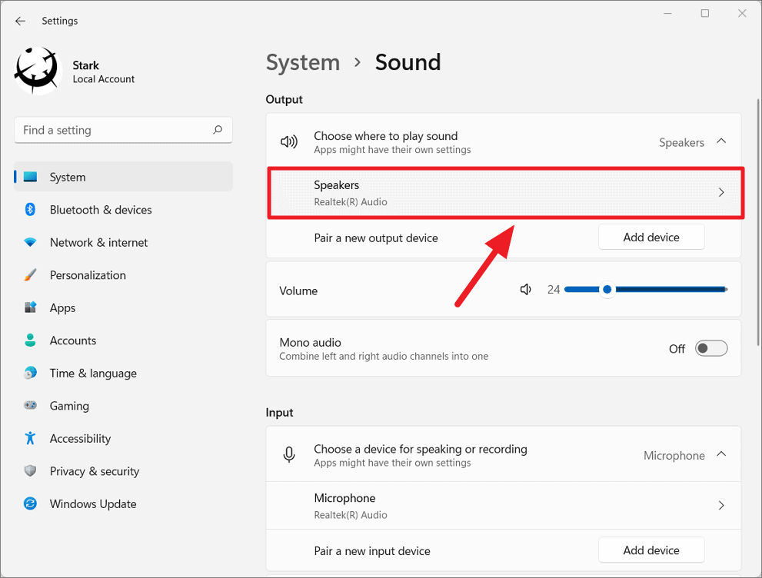762x578 pixels.
Task: Go to Accounts settings
Action: [73, 340]
